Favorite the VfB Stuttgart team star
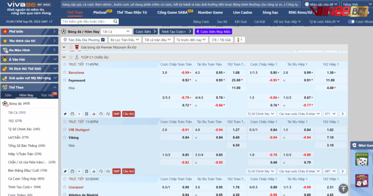Screen dimensions: 373x196 65,130
